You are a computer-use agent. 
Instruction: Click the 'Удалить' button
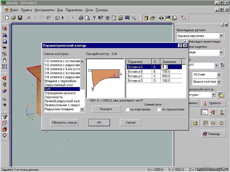tap(213, 103)
